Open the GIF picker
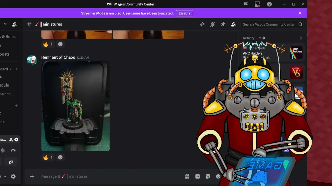Screen dimensions: 332x186 coord(197,176)
